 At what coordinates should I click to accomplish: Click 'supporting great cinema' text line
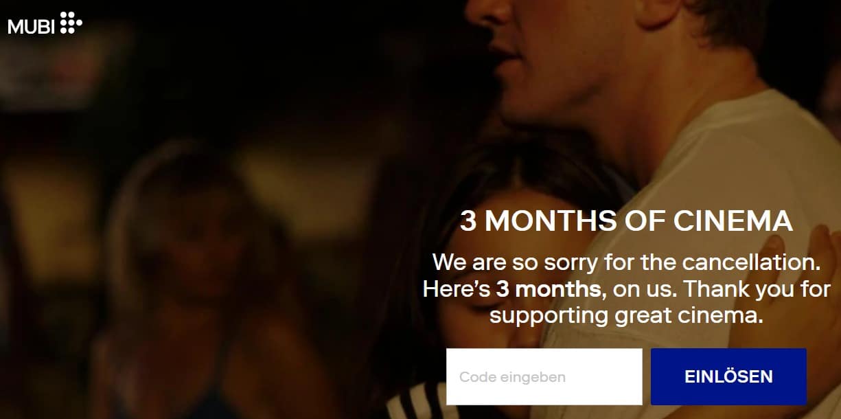pos(626,316)
